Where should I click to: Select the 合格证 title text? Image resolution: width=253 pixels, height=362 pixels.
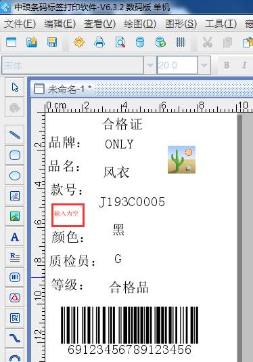click(x=122, y=124)
